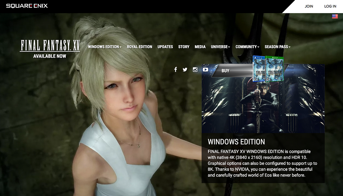Open the Media page

click(x=200, y=47)
